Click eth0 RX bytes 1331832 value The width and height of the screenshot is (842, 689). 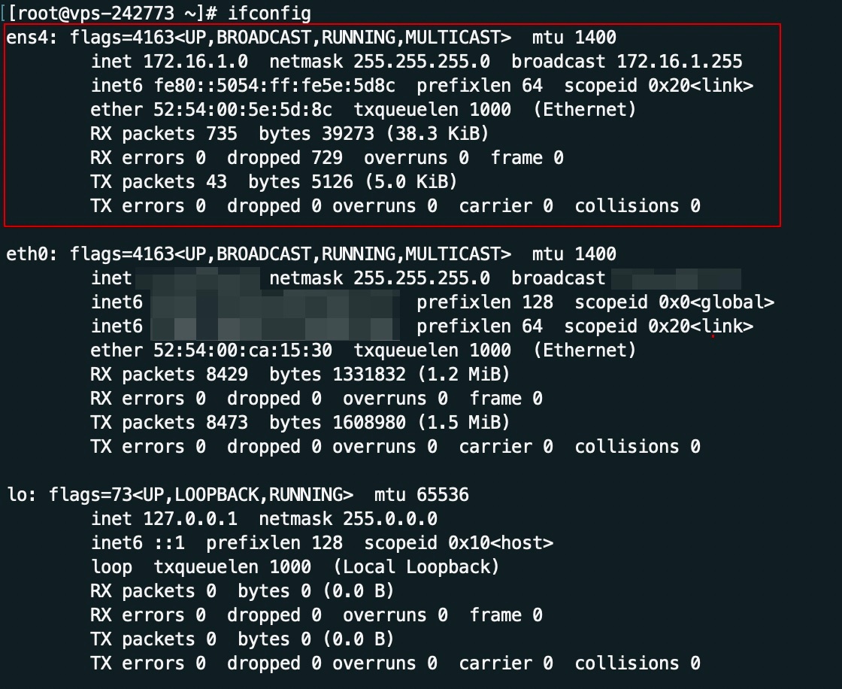(369, 374)
